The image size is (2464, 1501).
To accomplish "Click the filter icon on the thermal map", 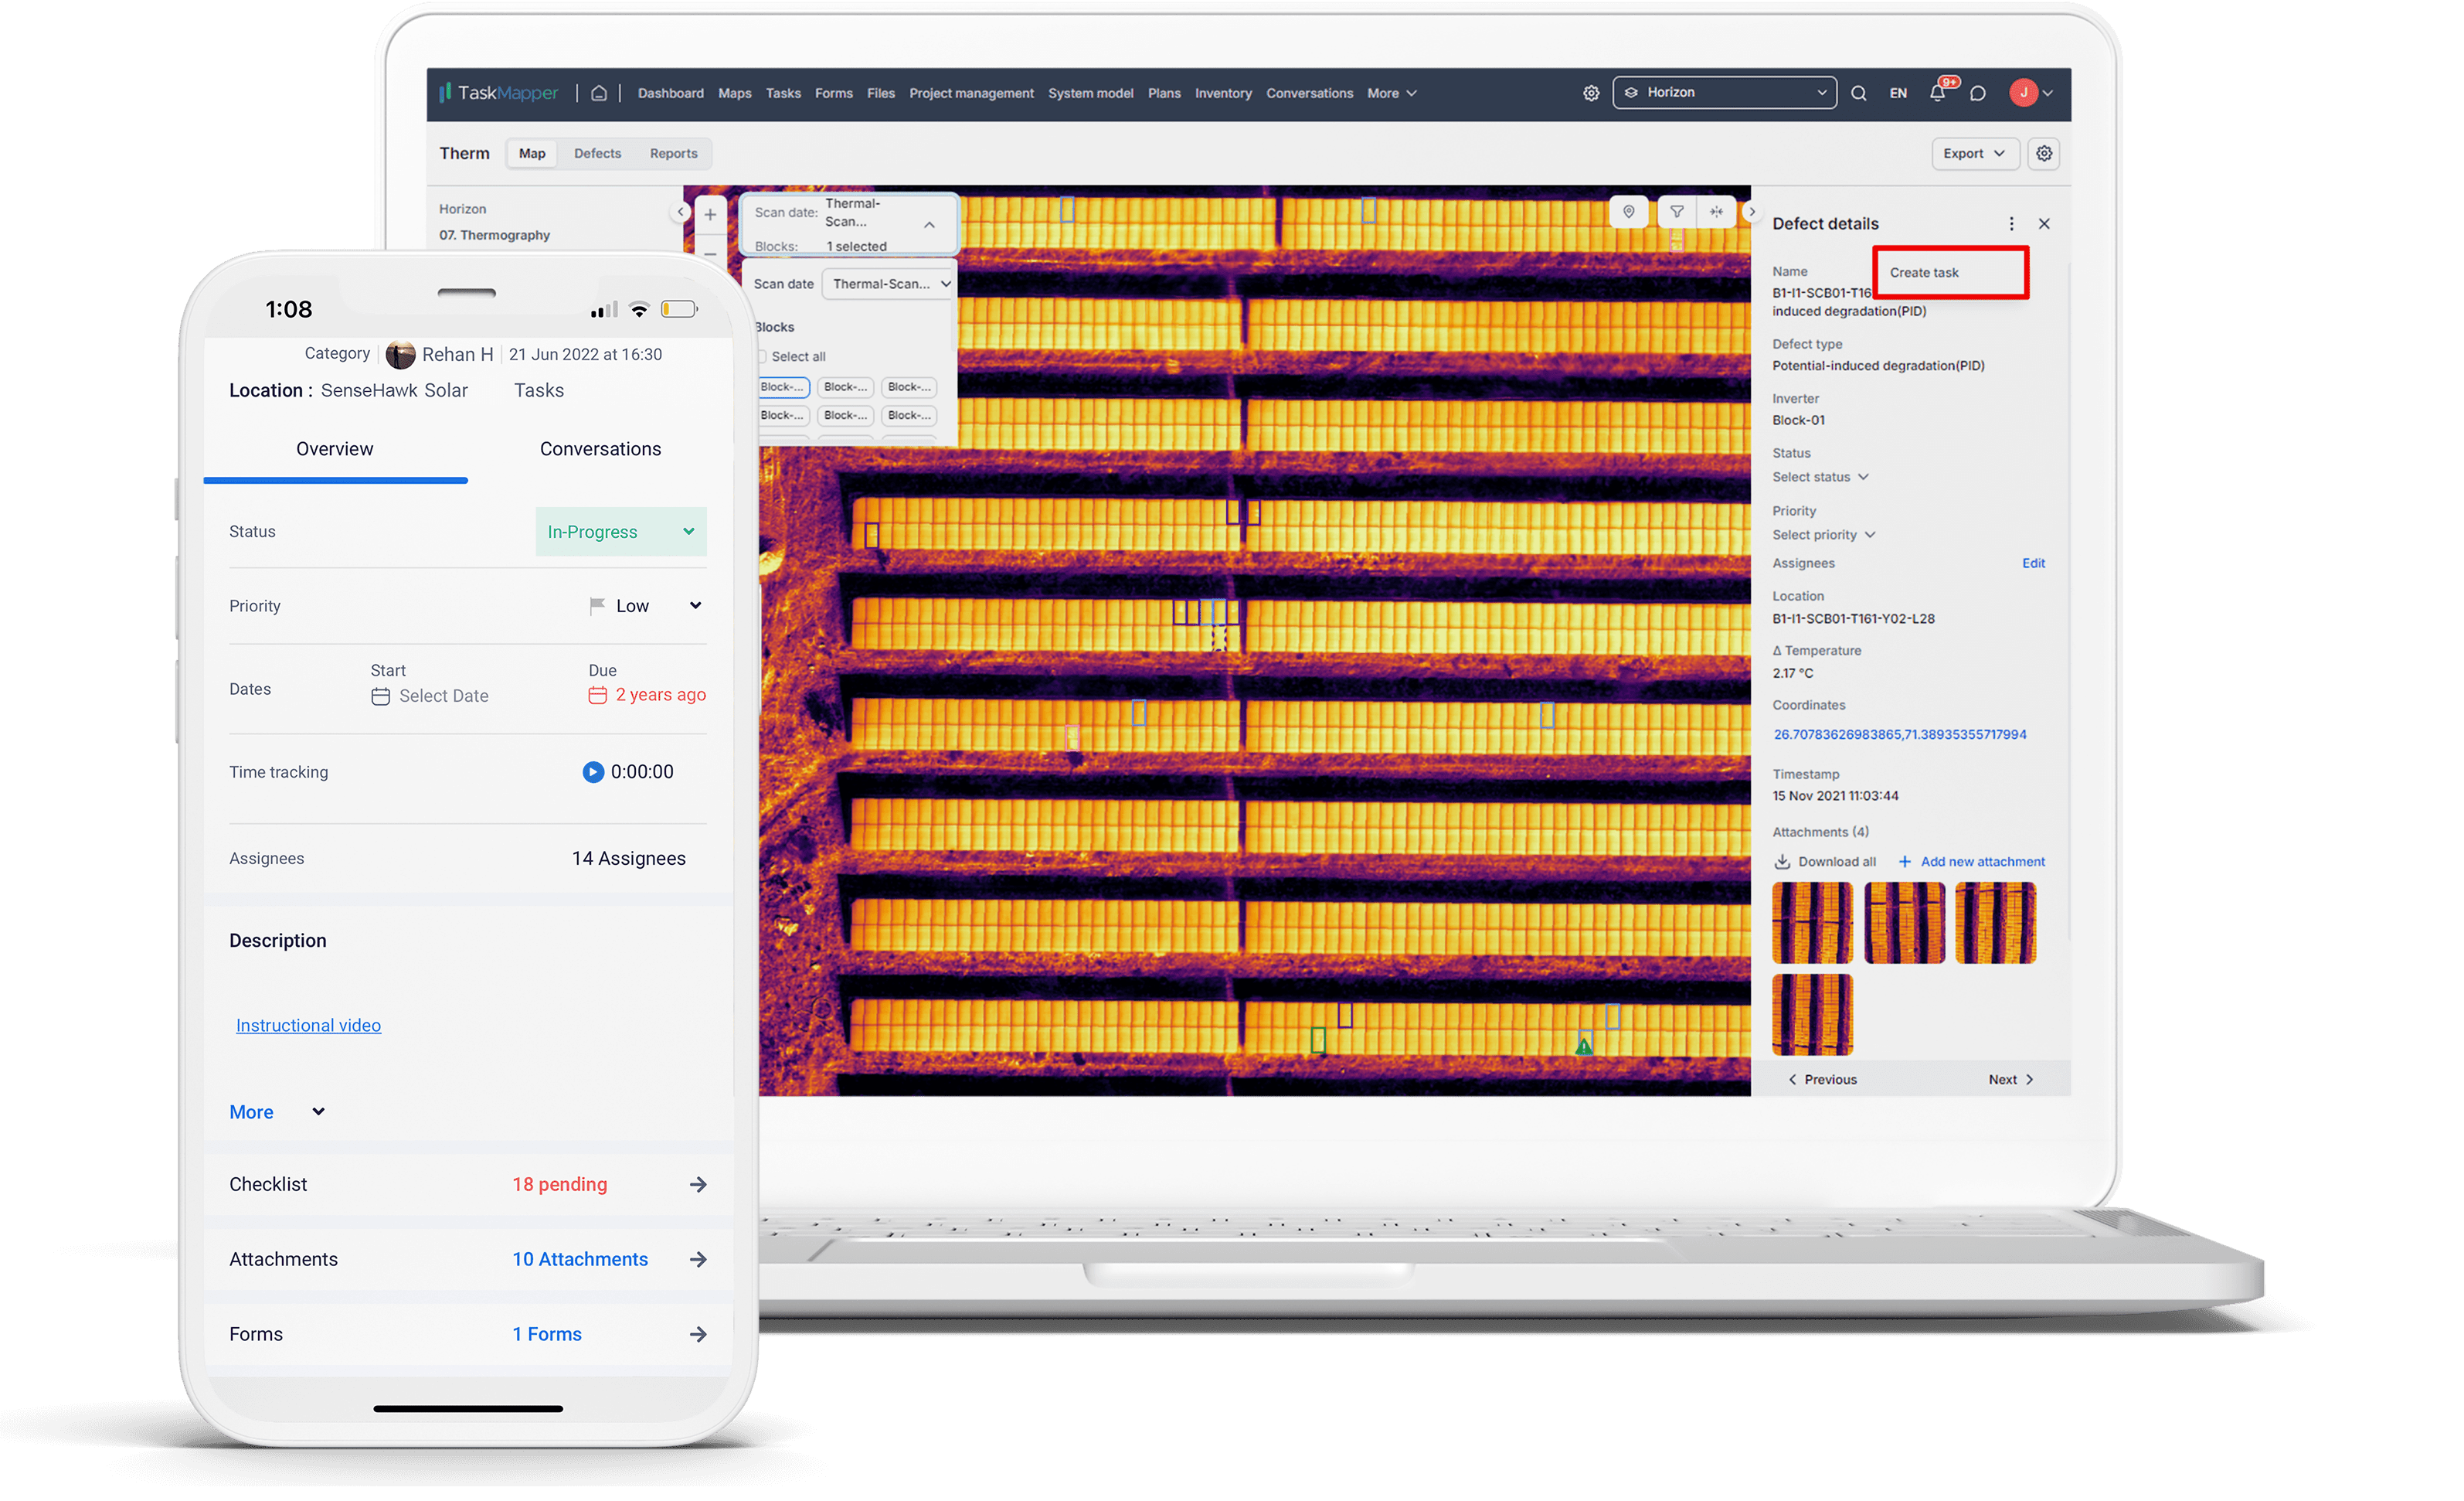I will point(1676,211).
